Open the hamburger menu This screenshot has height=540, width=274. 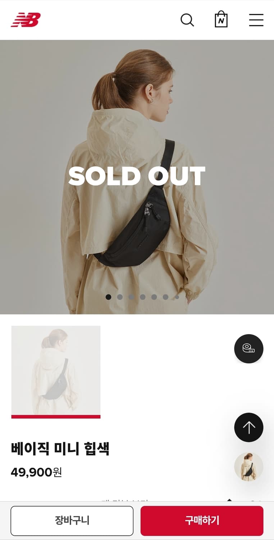[x=256, y=20]
